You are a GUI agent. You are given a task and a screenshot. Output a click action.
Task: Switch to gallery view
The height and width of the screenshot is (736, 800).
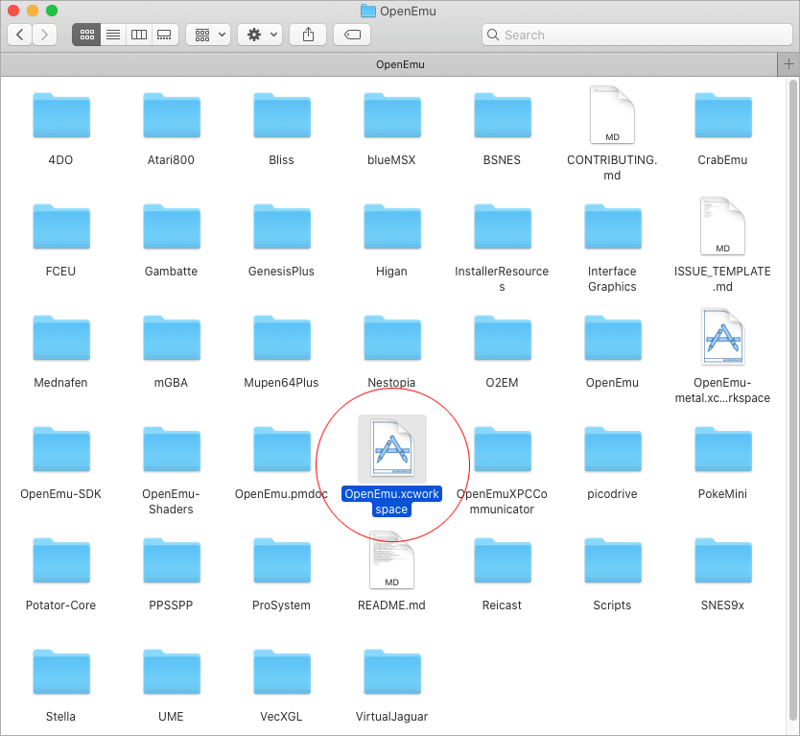point(164,35)
